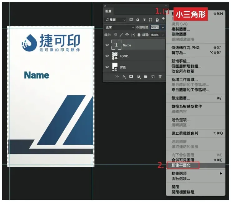Select LOGO layer thumbnail
Screen dimensions: 231x202
click(115, 55)
